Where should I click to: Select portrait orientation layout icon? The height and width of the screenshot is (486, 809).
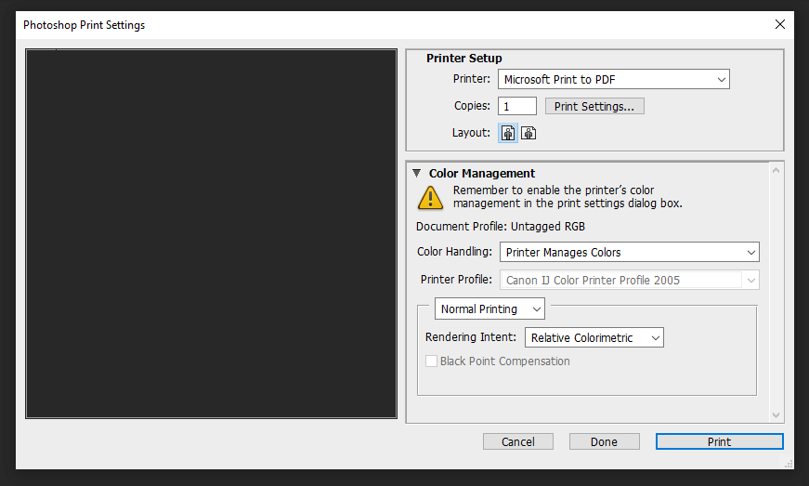coord(508,133)
